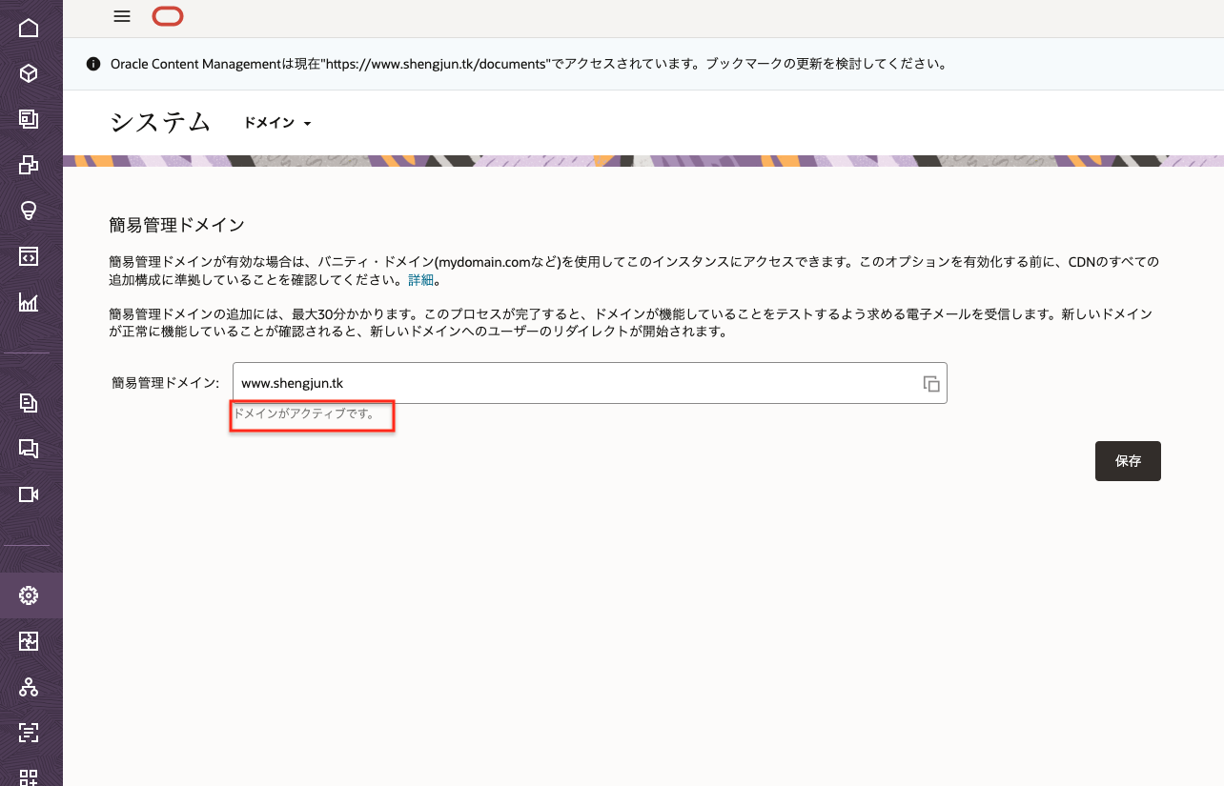This screenshot has width=1224, height=786.
Task: Open the Documents sidebar icon
Action: [x=31, y=403]
